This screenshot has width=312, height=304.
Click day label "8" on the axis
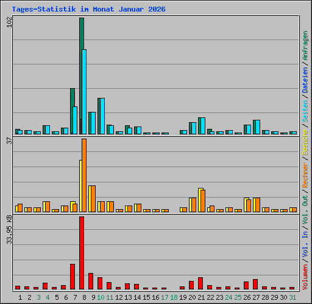coord(84,297)
